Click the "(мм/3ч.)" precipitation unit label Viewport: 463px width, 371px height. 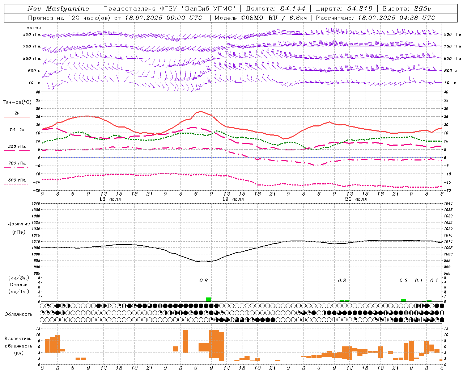click(x=19, y=278)
